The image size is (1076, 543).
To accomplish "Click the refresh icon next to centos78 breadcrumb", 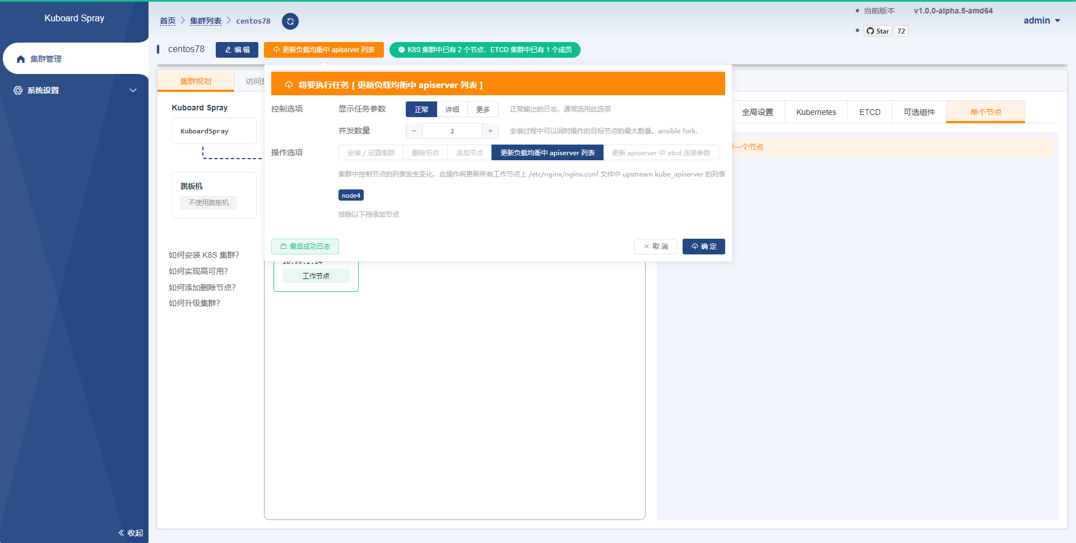I will pos(290,21).
